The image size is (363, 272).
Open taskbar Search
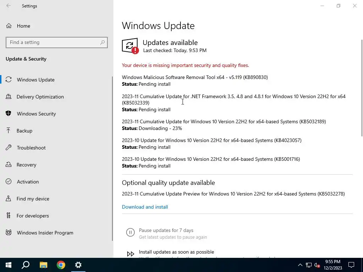[x=26, y=265]
